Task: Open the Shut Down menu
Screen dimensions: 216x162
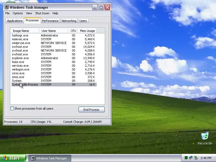Action: (x=42, y=13)
